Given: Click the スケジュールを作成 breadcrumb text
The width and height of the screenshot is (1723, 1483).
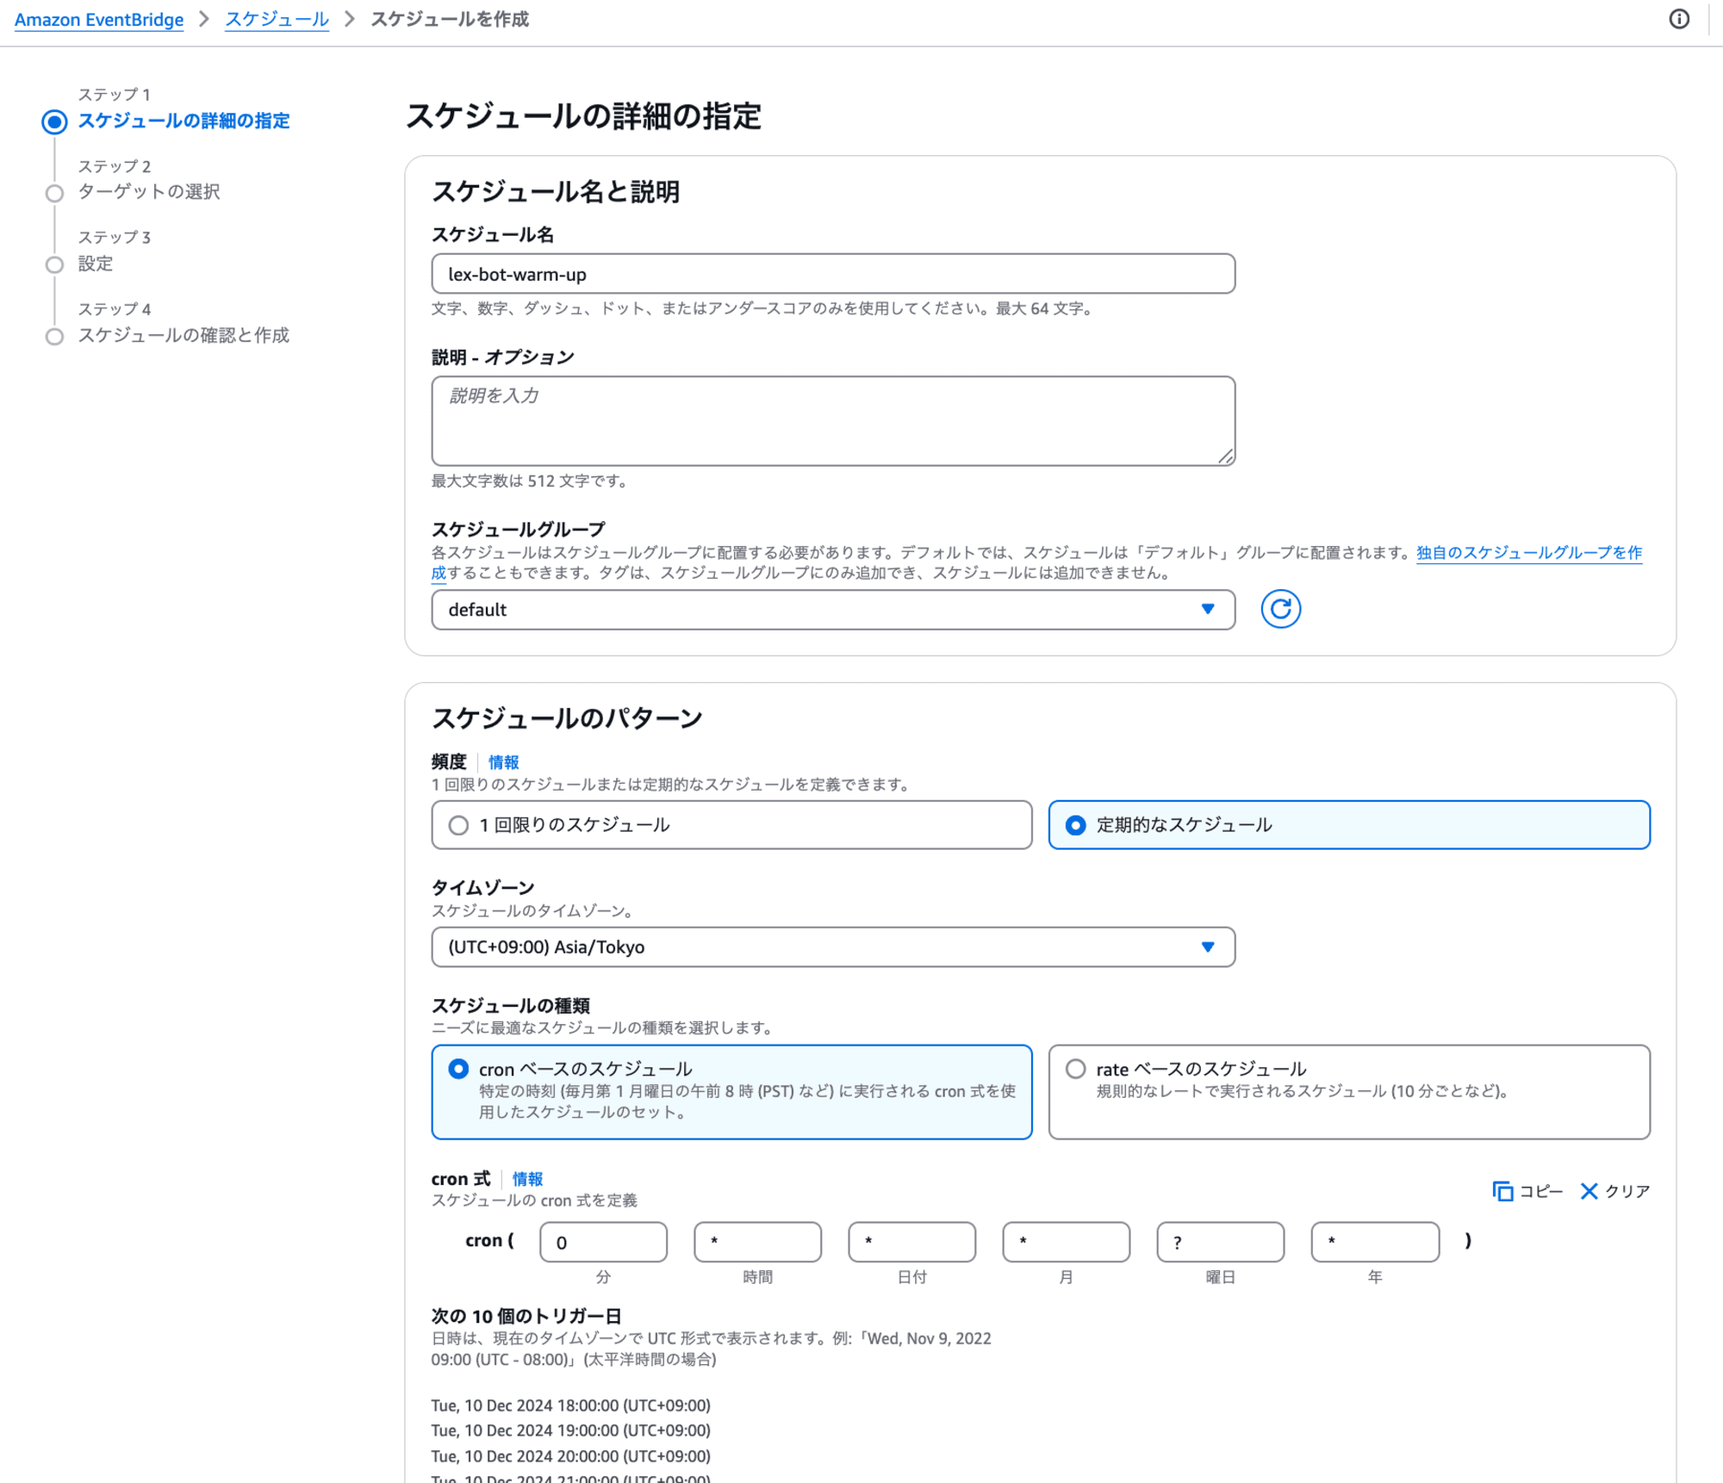Looking at the screenshot, I should [x=450, y=19].
